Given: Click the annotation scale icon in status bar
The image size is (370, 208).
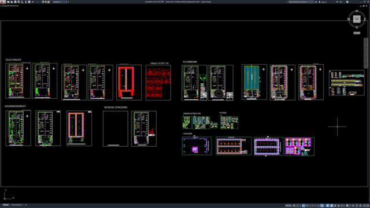Looking at the screenshot, I should click(x=338, y=206).
